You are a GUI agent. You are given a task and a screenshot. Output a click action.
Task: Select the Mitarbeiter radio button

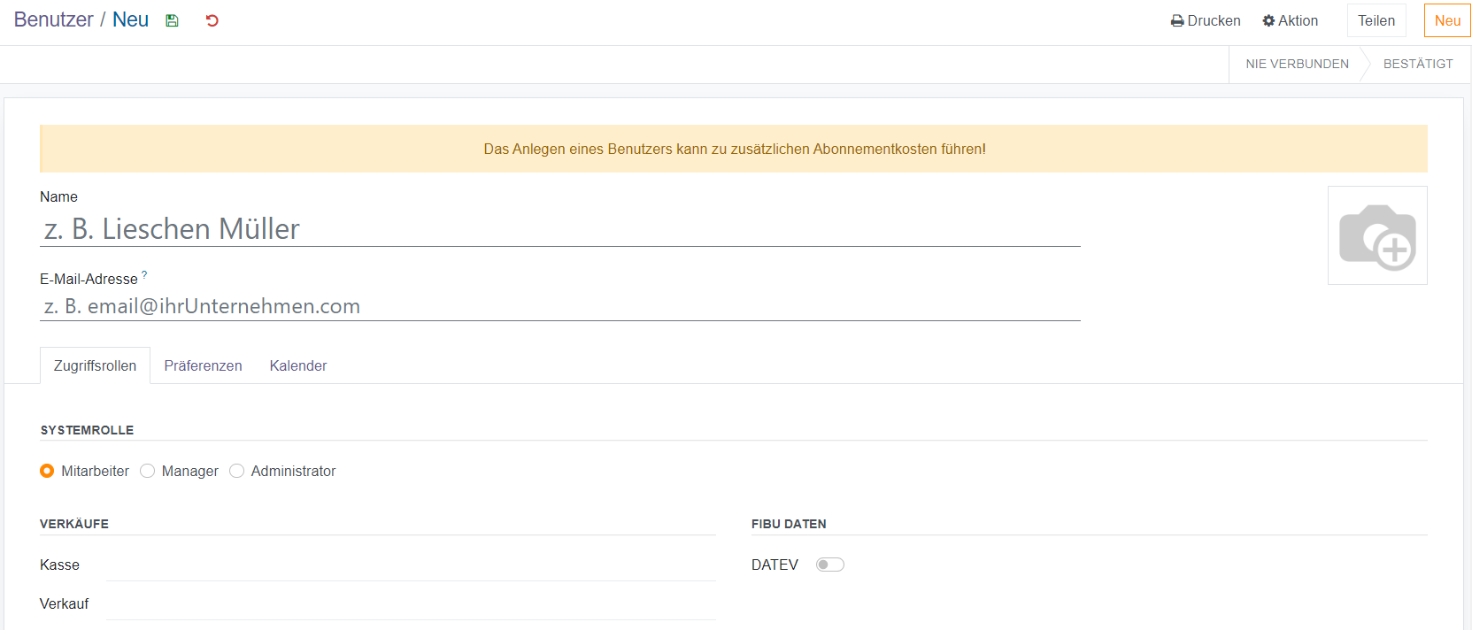tap(47, 471)
